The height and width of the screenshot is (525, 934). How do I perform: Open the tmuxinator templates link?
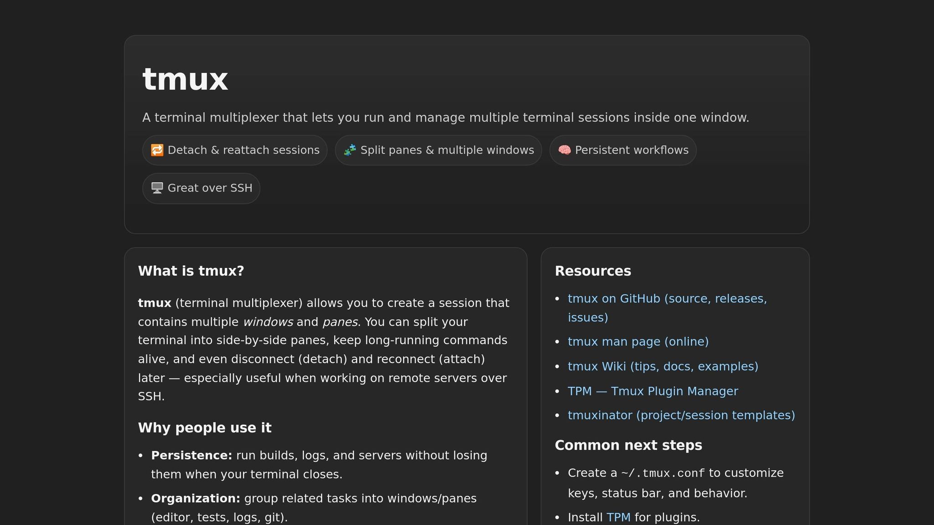pos(681,415)
